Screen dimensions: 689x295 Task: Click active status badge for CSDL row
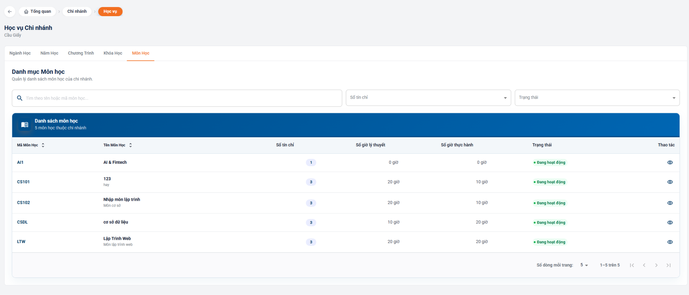click(550, 222)
